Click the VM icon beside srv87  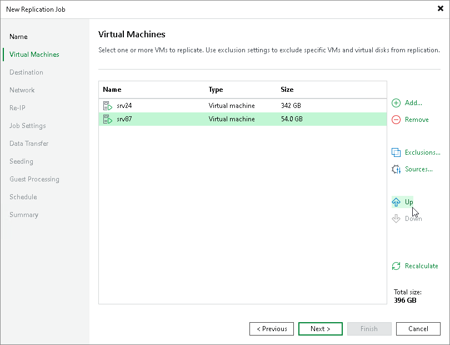(x=107, y=119)
